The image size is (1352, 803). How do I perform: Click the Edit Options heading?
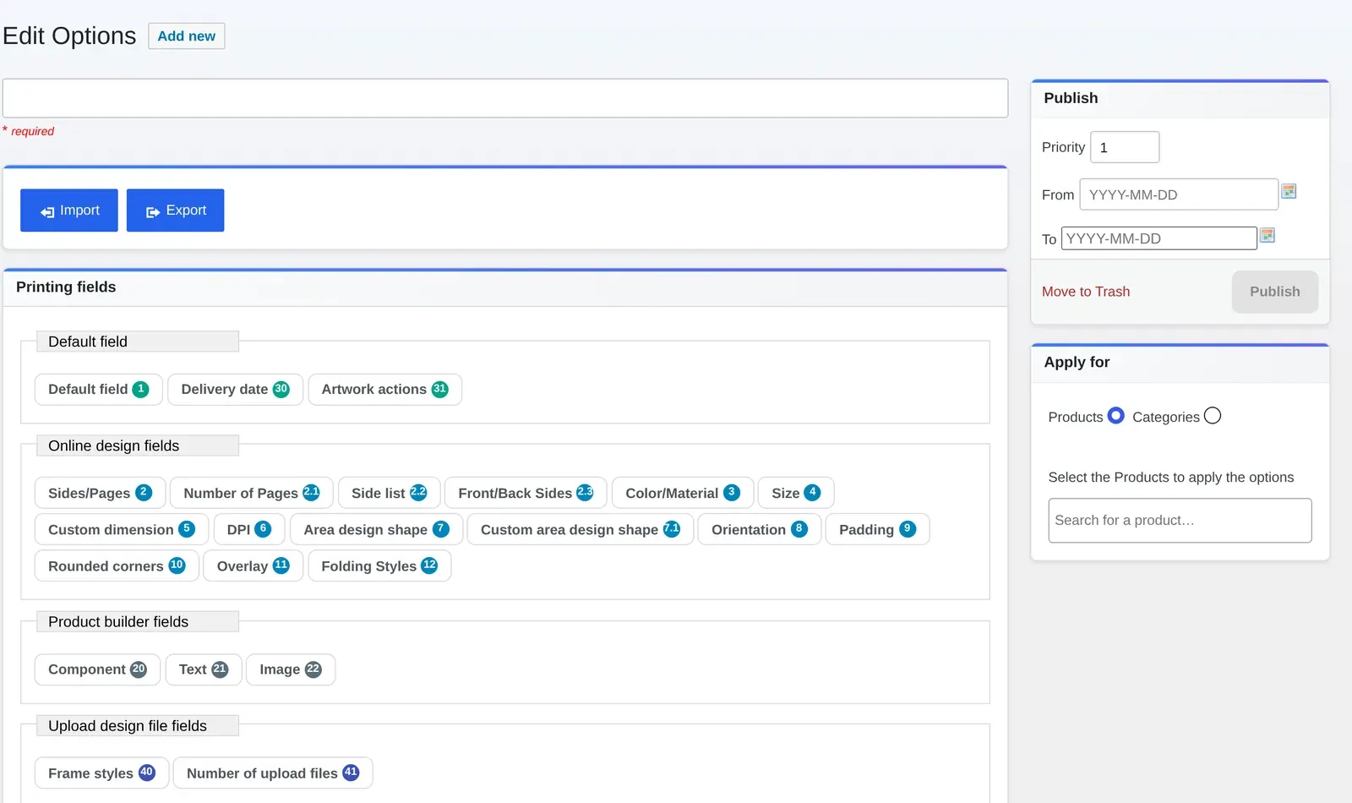pos(69,36)
